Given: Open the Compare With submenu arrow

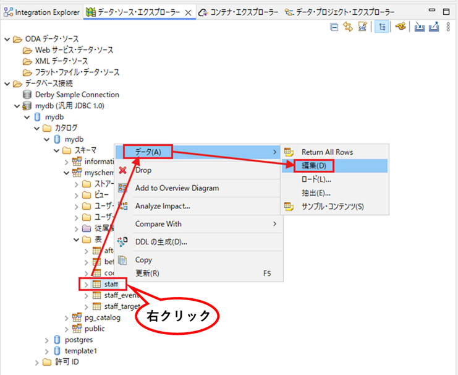Looking at the screenshot, I should click(x=274, y=224).
